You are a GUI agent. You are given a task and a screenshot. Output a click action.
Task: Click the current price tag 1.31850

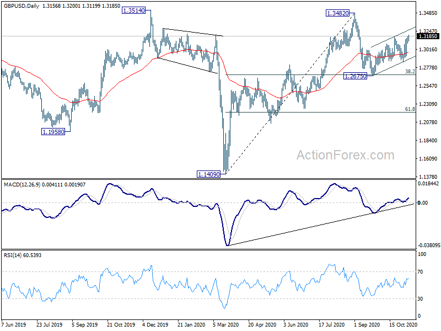point(428,36)
